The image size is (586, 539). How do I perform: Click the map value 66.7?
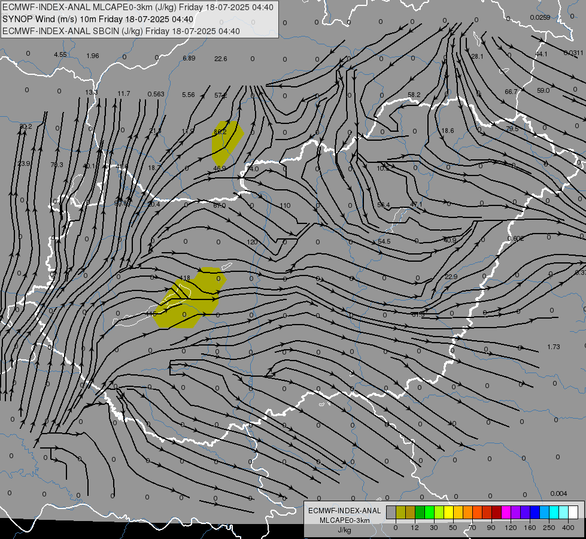tap(511, 92)
